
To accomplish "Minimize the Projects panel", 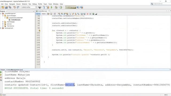I will click(x=34, y=11).
